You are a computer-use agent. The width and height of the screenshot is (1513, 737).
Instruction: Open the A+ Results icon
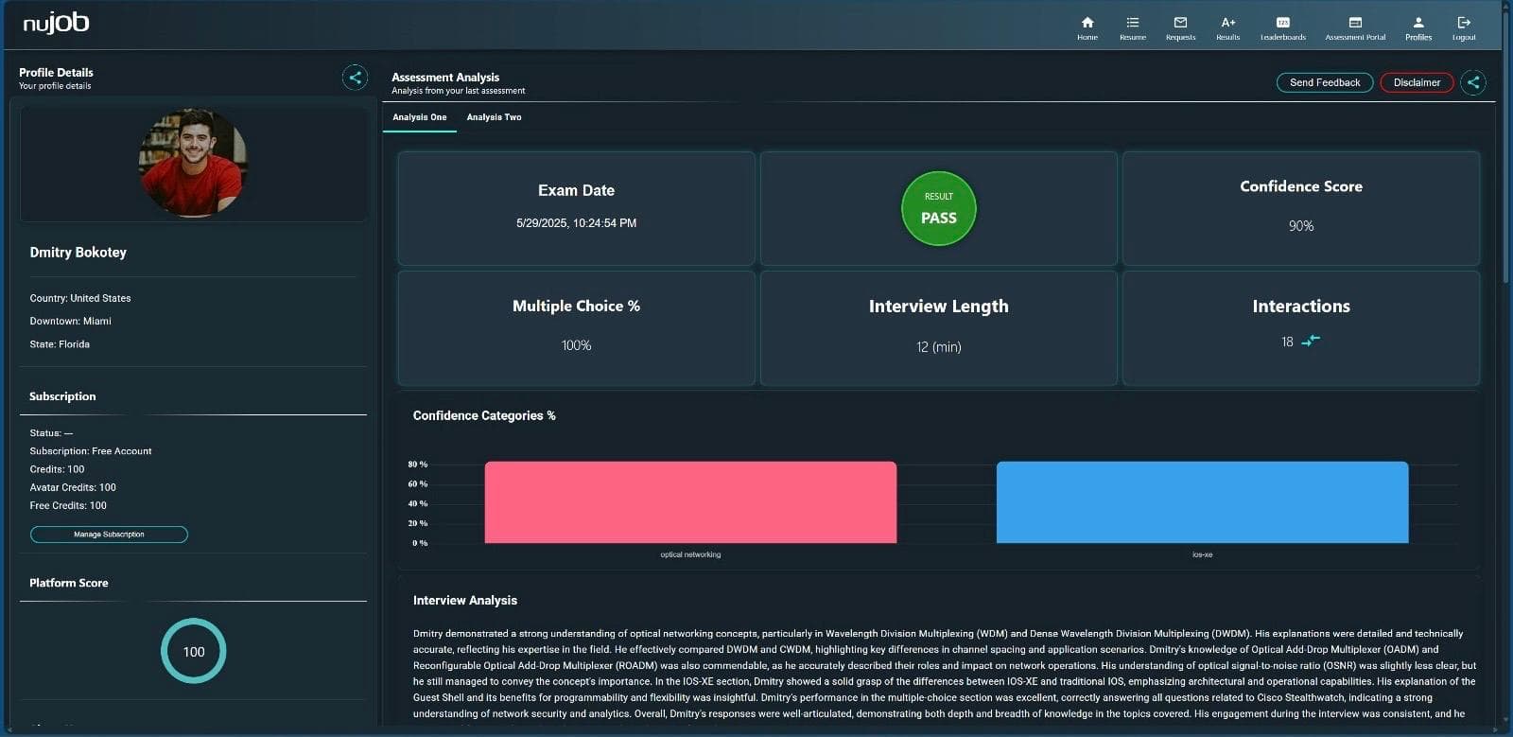pyautogui.click(x=1227, y=23)
